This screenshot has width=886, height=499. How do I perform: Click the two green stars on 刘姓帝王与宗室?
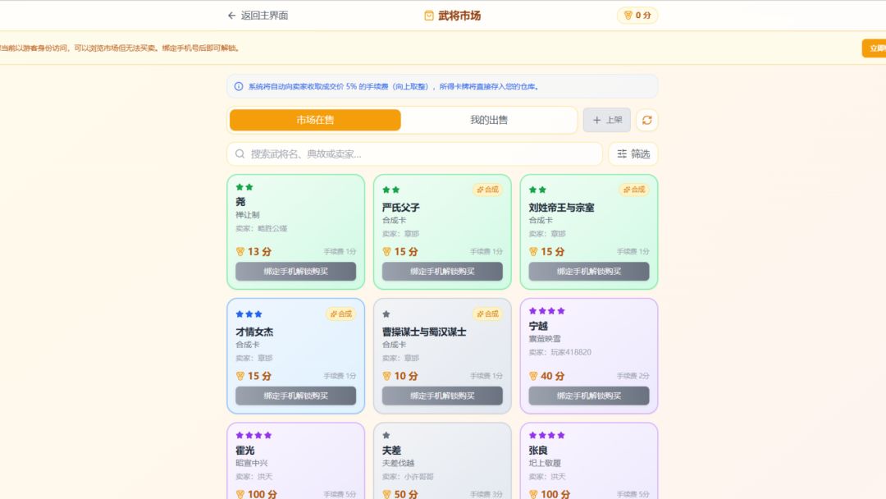coord(537,190)
